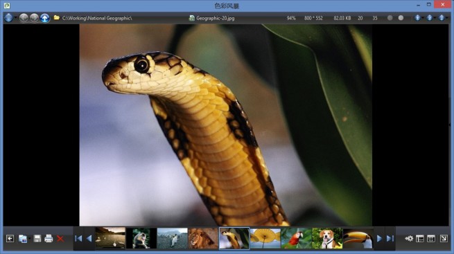Click the app icon in the title bar
Viewport: 454px width, 254px height.
pyautogui.click(x=7, y=6)
